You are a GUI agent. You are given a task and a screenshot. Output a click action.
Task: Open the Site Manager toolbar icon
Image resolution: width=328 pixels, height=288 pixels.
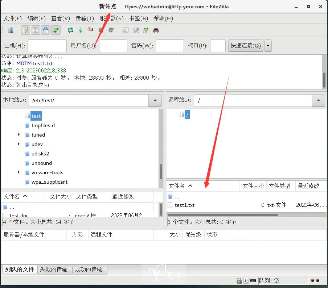click(10, 30)
